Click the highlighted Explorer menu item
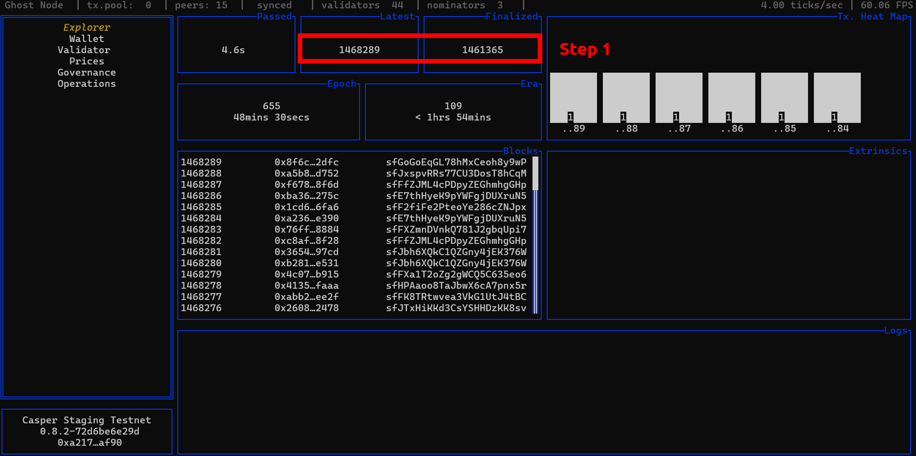This screenshot has width=916, height=456. 87,27
